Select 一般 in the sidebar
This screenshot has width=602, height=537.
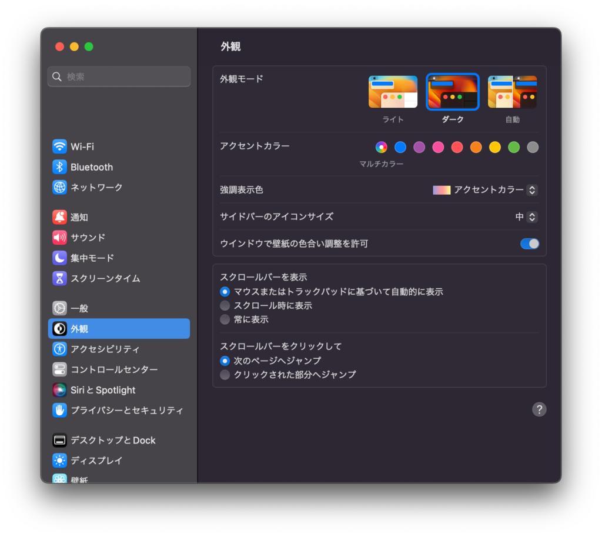coord(79,308)
